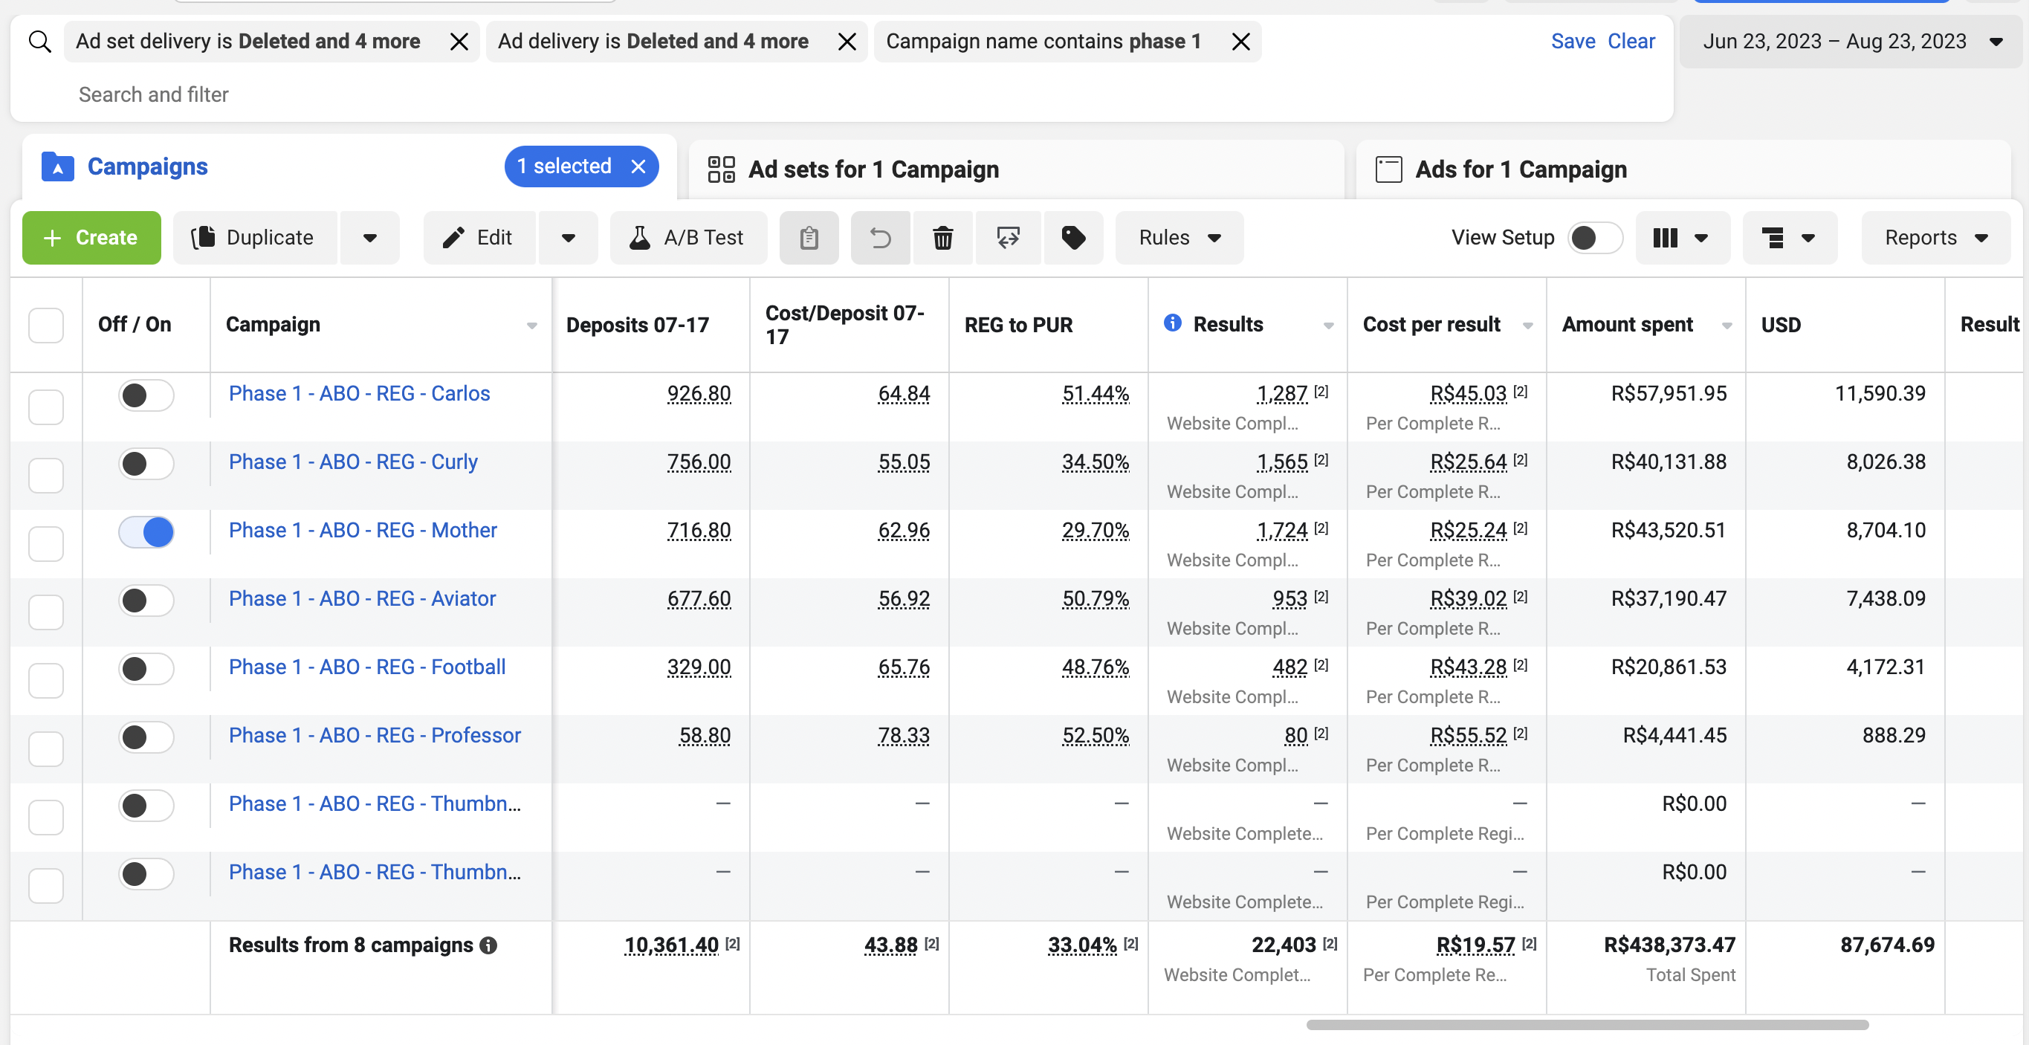This screenshot has height=1045, width=2029.
Task: Expand the Rules dropdown
Action: [x=1178, y=238]
